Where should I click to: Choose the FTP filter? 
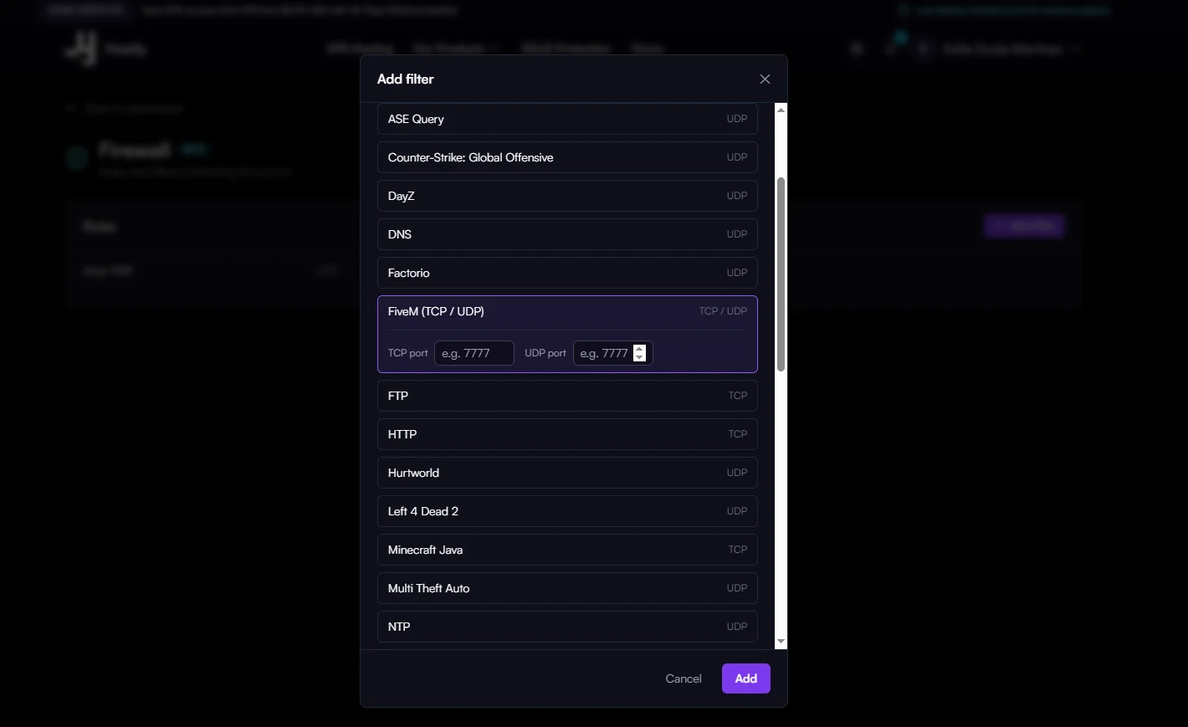[567, 396]
